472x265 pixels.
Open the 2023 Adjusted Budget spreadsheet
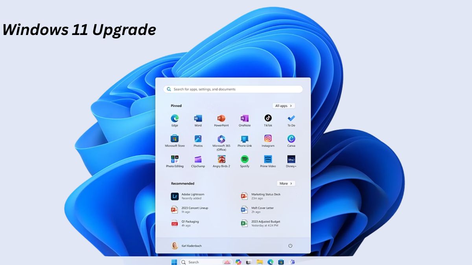click(265, 223)
